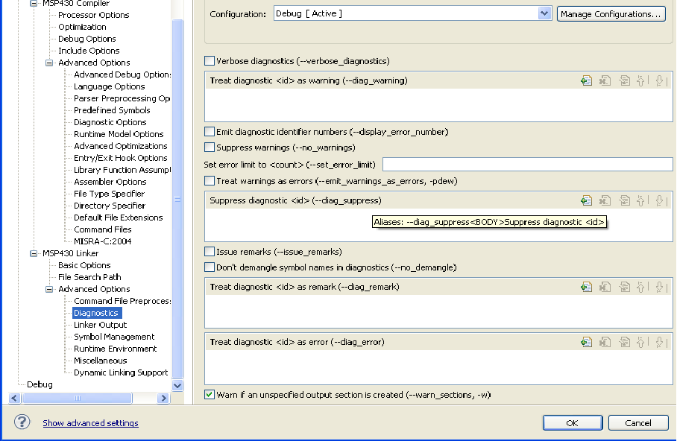Click Edit icon in the diag_suppress list
677x441 pixels.
pos(624,200)
